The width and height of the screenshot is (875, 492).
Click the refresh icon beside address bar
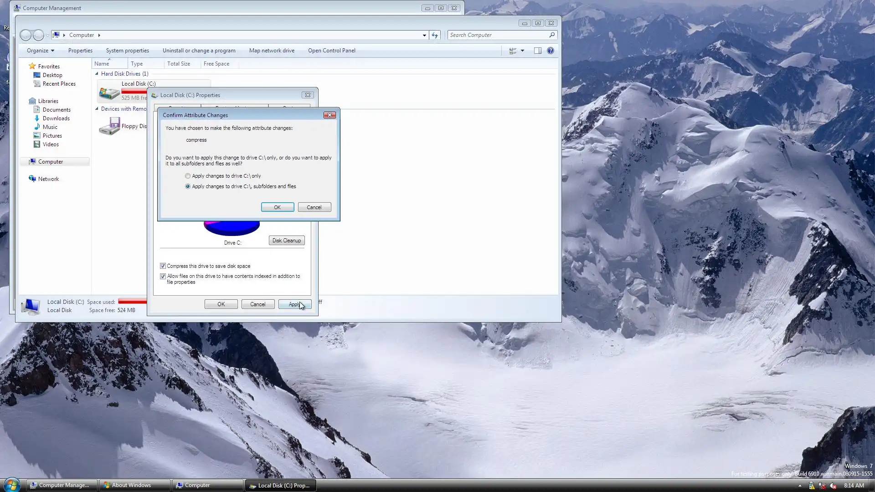coord(435,35)
